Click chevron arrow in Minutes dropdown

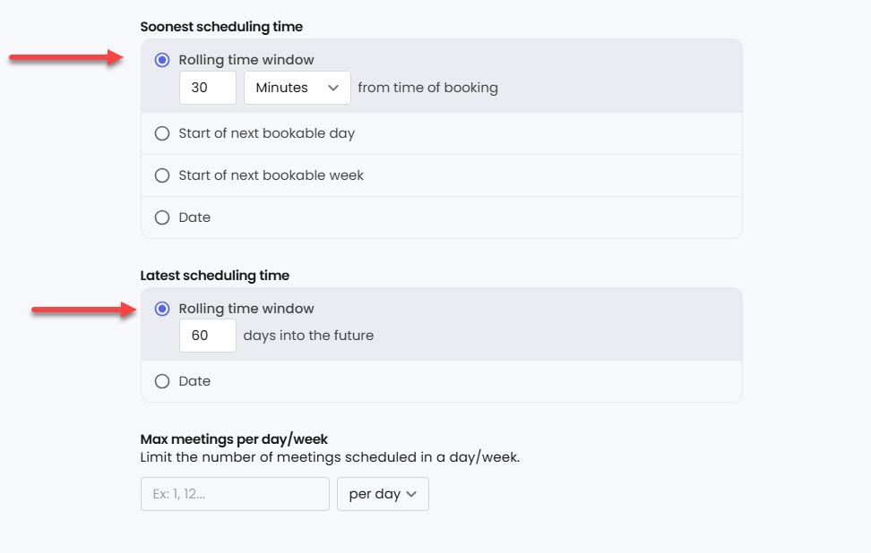(333, 88)
